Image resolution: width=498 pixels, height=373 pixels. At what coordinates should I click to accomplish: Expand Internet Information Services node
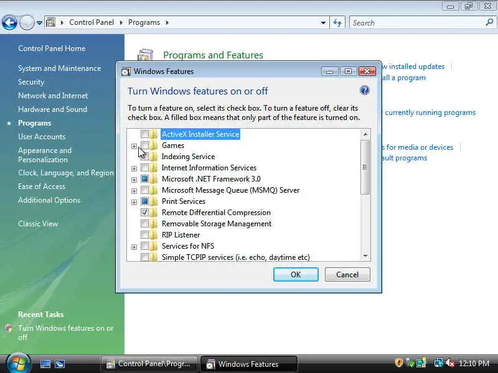(134, 168)
